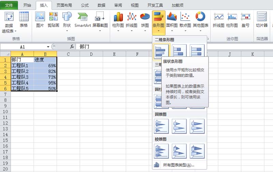Image resolution: width=273 pixels, height=172 pixels.
Task: Click cell with value 82%
Action: point(45,71)
